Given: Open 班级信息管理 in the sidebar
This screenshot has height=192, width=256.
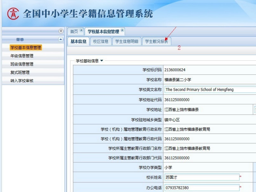Looking at the screenshot, I should (x=22, y=64).
